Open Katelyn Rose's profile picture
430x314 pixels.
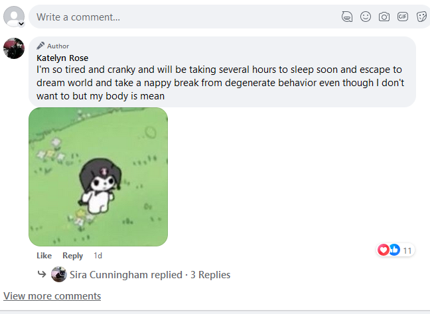(x=14, y=48)
